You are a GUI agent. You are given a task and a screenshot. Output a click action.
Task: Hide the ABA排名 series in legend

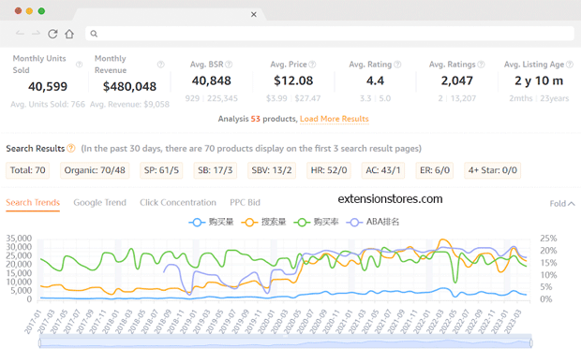[x=373, y=222]
